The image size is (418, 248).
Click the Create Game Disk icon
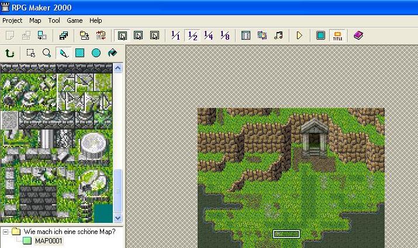click(64, 36)
